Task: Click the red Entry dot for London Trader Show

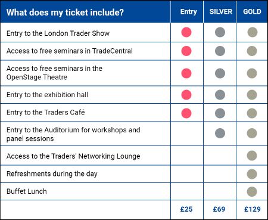Action: pos(186,32)
